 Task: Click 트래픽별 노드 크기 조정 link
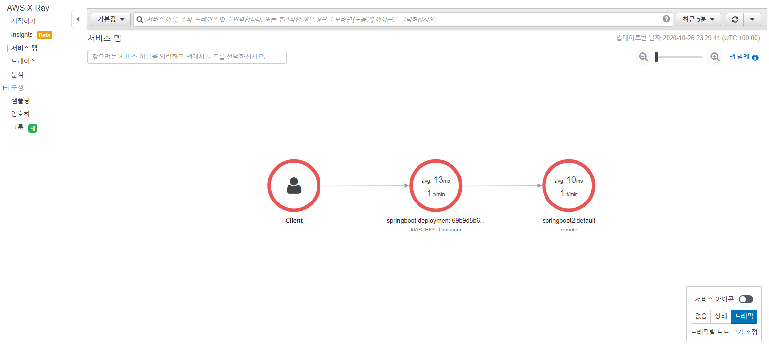pos(724,332)
